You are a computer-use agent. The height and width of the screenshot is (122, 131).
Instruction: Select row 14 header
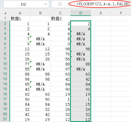[x=5, y=84]
